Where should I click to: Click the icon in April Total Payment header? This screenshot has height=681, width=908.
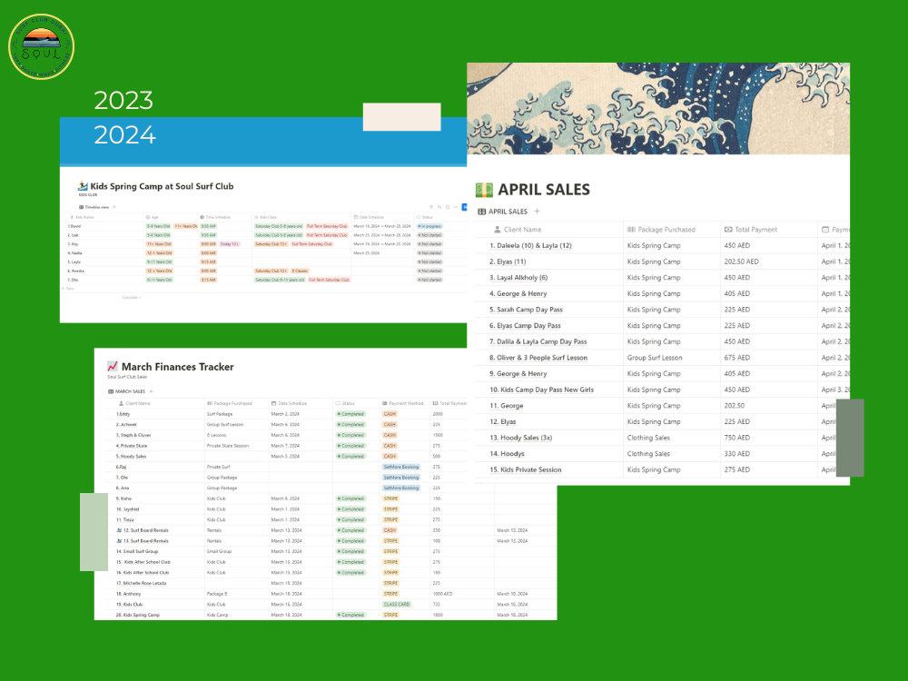tap(728, 230)
